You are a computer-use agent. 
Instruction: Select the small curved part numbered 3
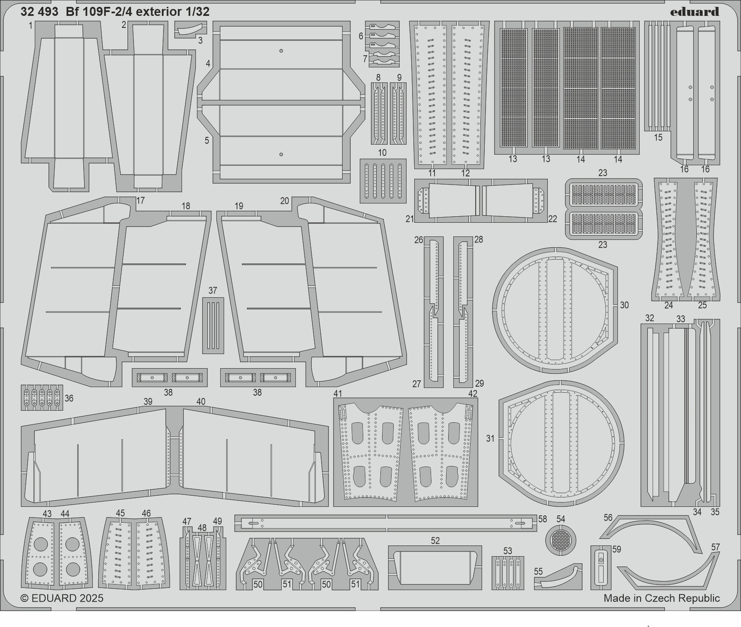190,29
